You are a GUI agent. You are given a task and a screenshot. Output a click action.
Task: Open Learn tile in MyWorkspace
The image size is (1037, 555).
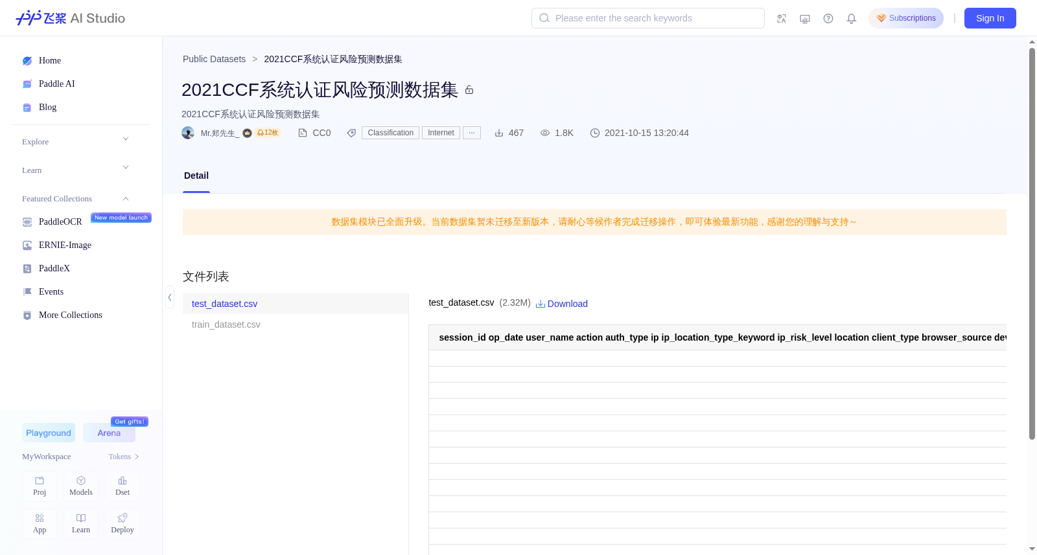click(81, 524)
